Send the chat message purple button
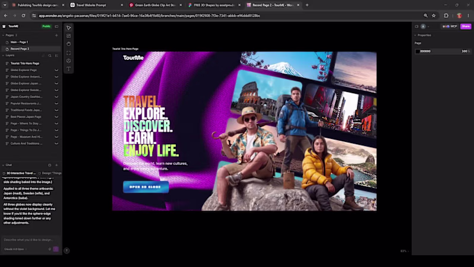This screenshot has width=474, height=267. coord(56,249)
